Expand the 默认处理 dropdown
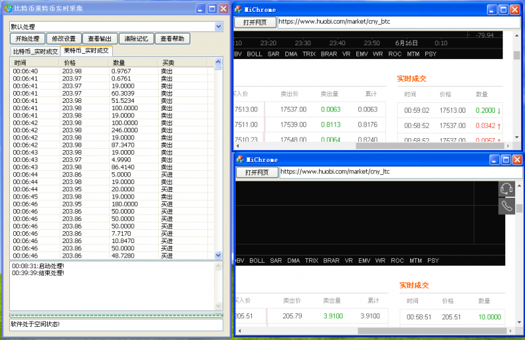This screenshot has width=525, height=340. click(x=219, y=26)
